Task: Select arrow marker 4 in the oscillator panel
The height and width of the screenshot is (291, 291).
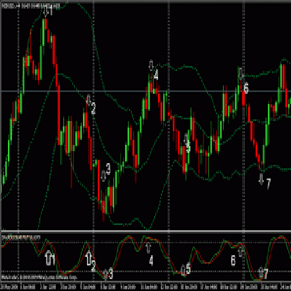Action: [x=148, y=248]
